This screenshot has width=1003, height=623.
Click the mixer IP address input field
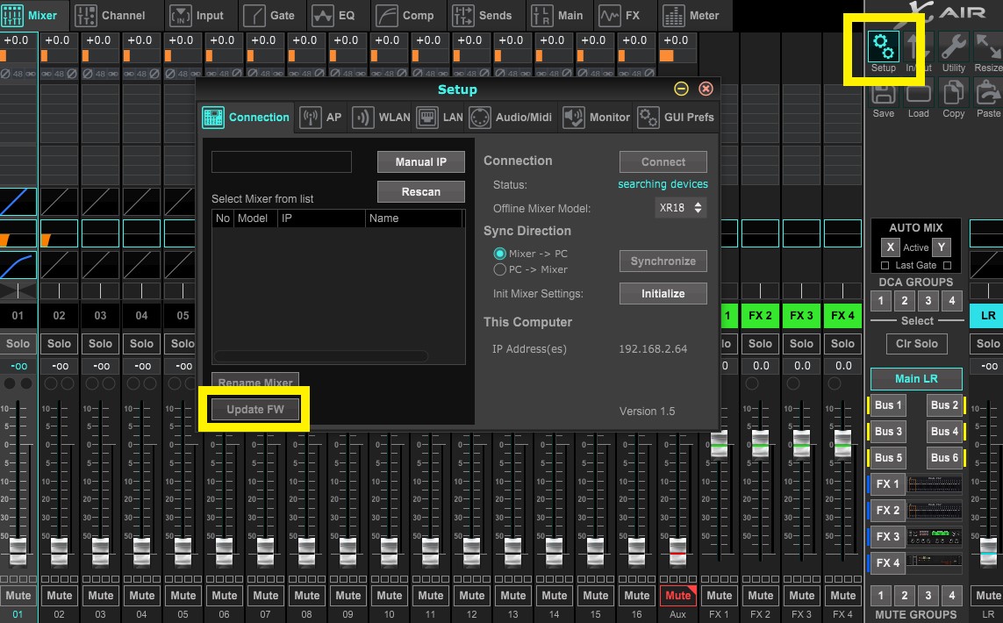281,161
